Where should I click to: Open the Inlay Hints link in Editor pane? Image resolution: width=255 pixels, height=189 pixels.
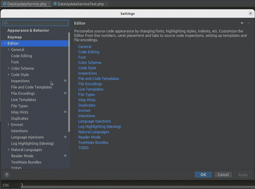tap(87, 100)
